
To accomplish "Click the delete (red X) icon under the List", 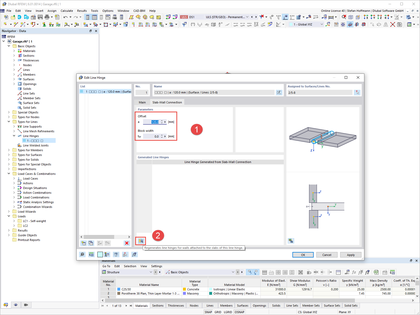I will click(127, 243).
